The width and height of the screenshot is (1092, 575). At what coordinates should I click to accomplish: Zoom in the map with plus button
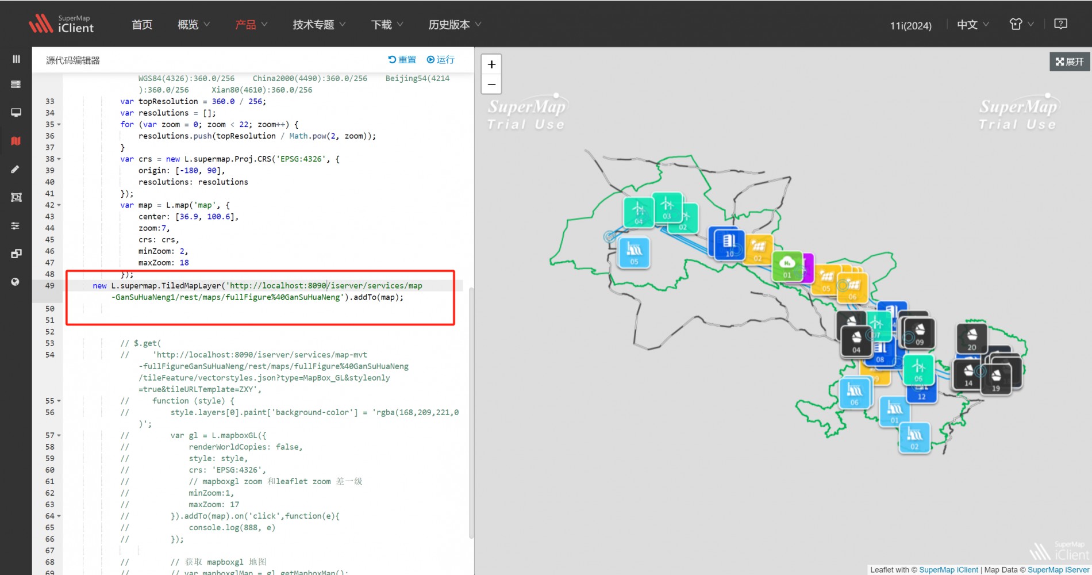(x=491, y=64)
